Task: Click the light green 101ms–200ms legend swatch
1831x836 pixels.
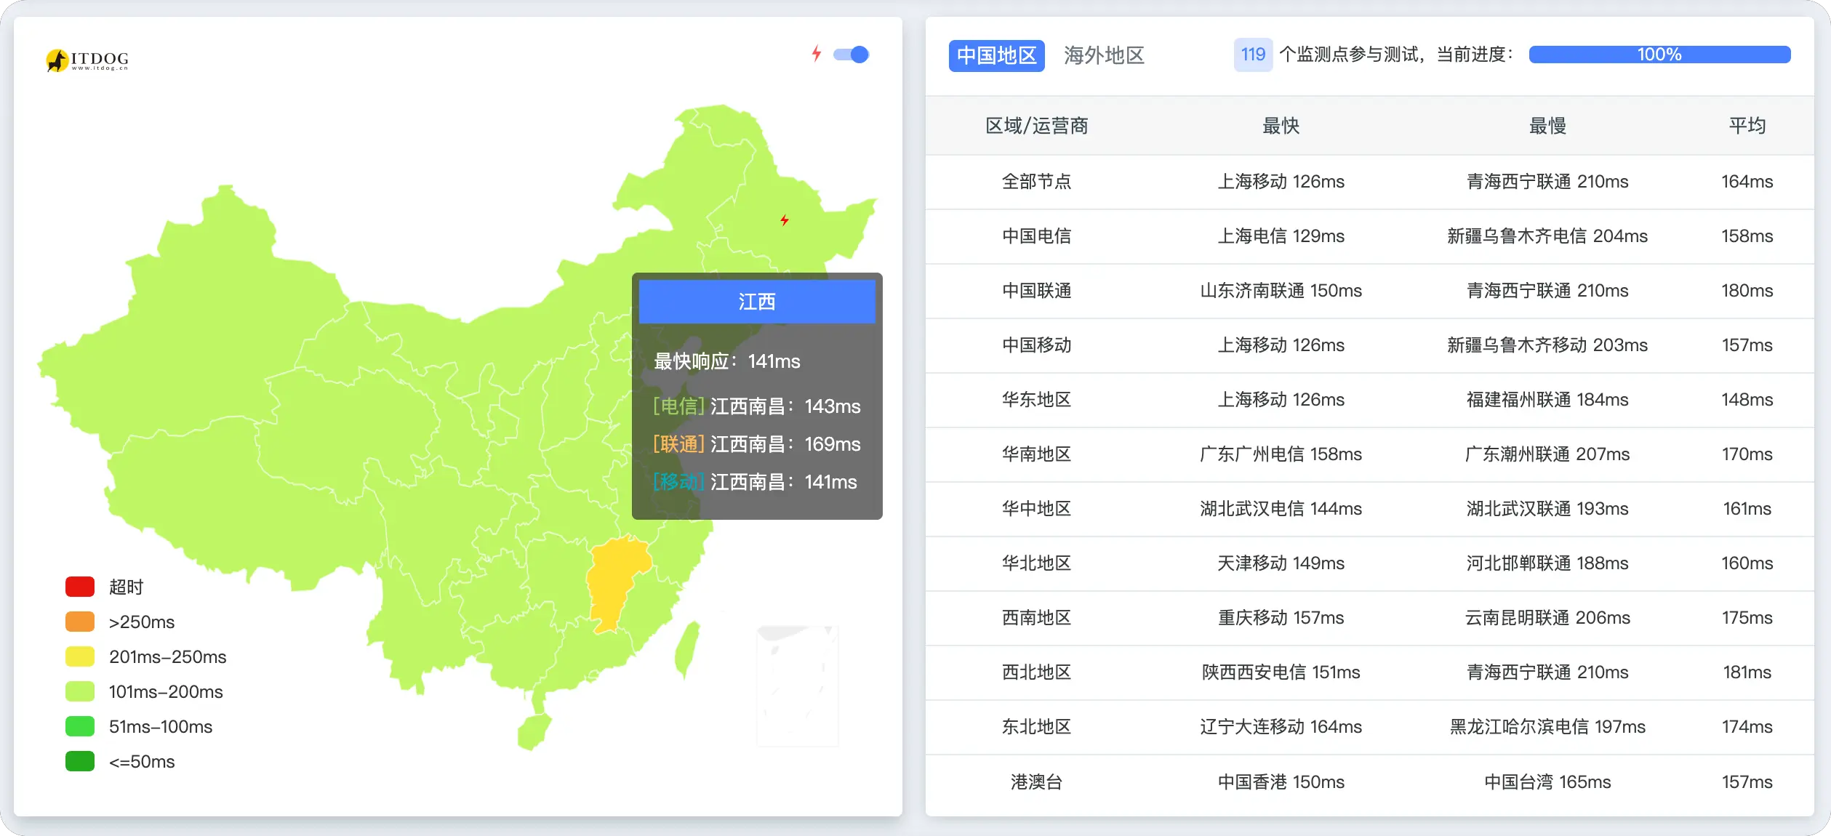Action: tap(80, 691)
